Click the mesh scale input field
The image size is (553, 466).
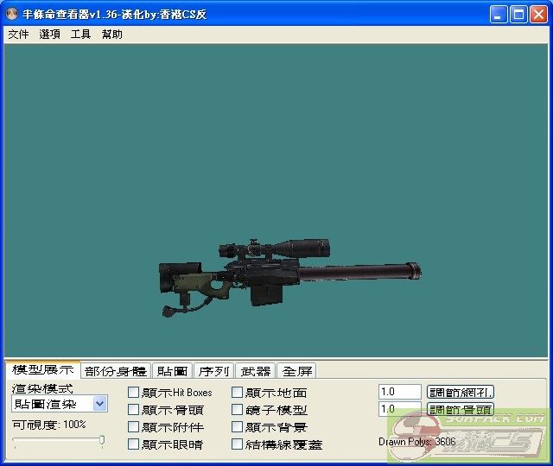(399, 392)
